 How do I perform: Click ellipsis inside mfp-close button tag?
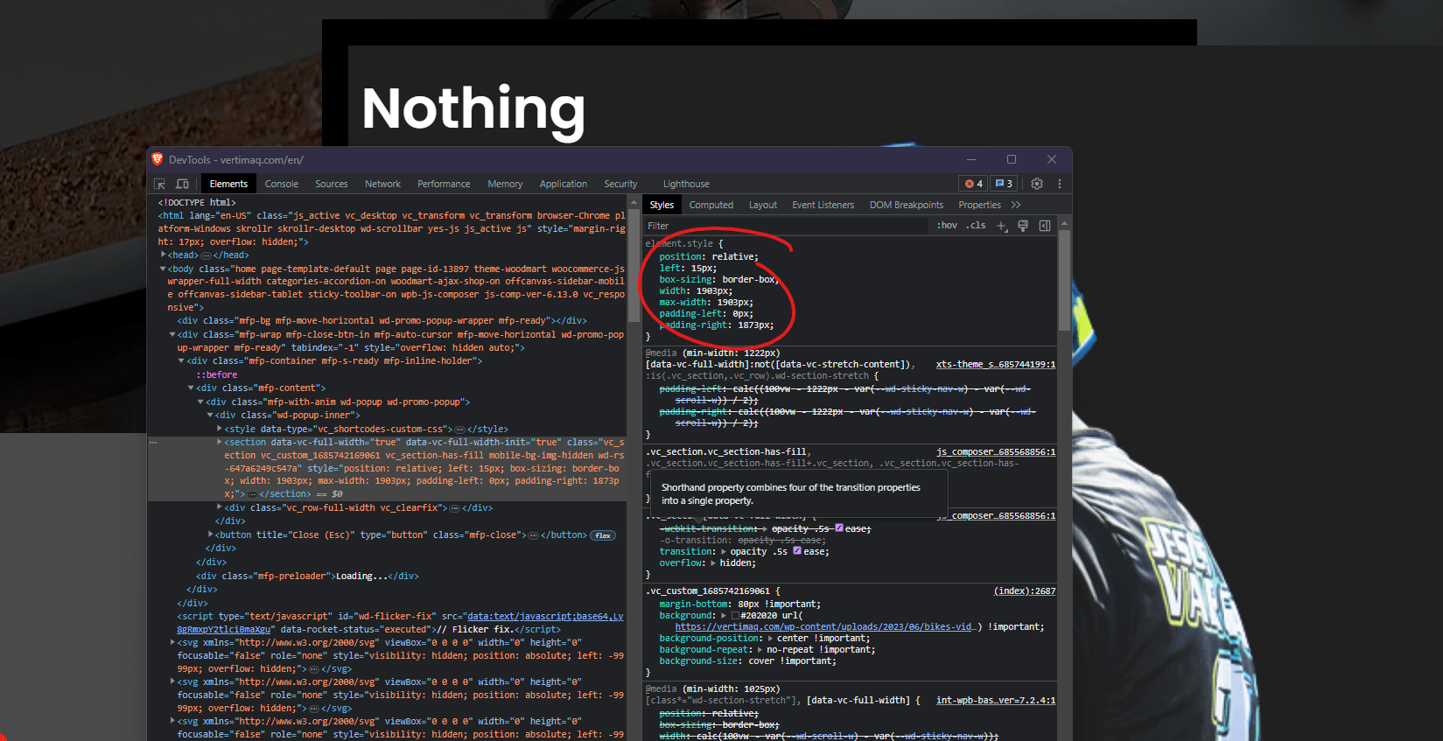(x=534, y=535)
